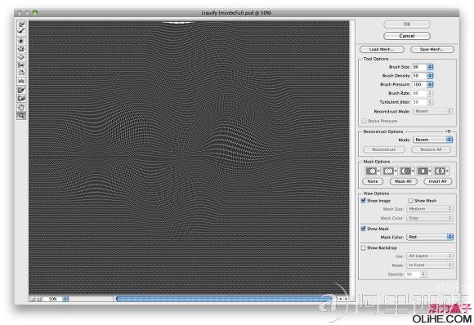Select the Bloat tool
474x325 pixels.
[21, 57]
